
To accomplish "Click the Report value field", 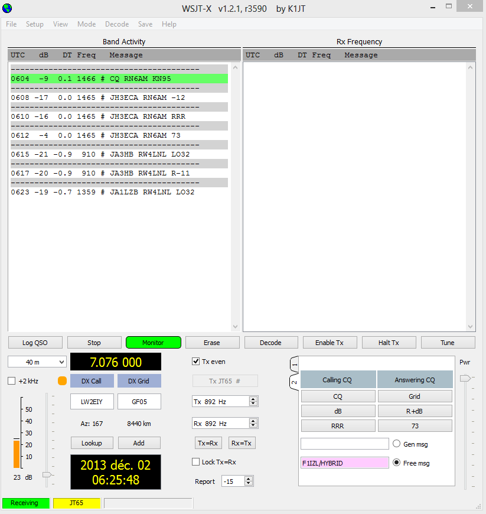I will pyautogui.click(x=233, y=482).
